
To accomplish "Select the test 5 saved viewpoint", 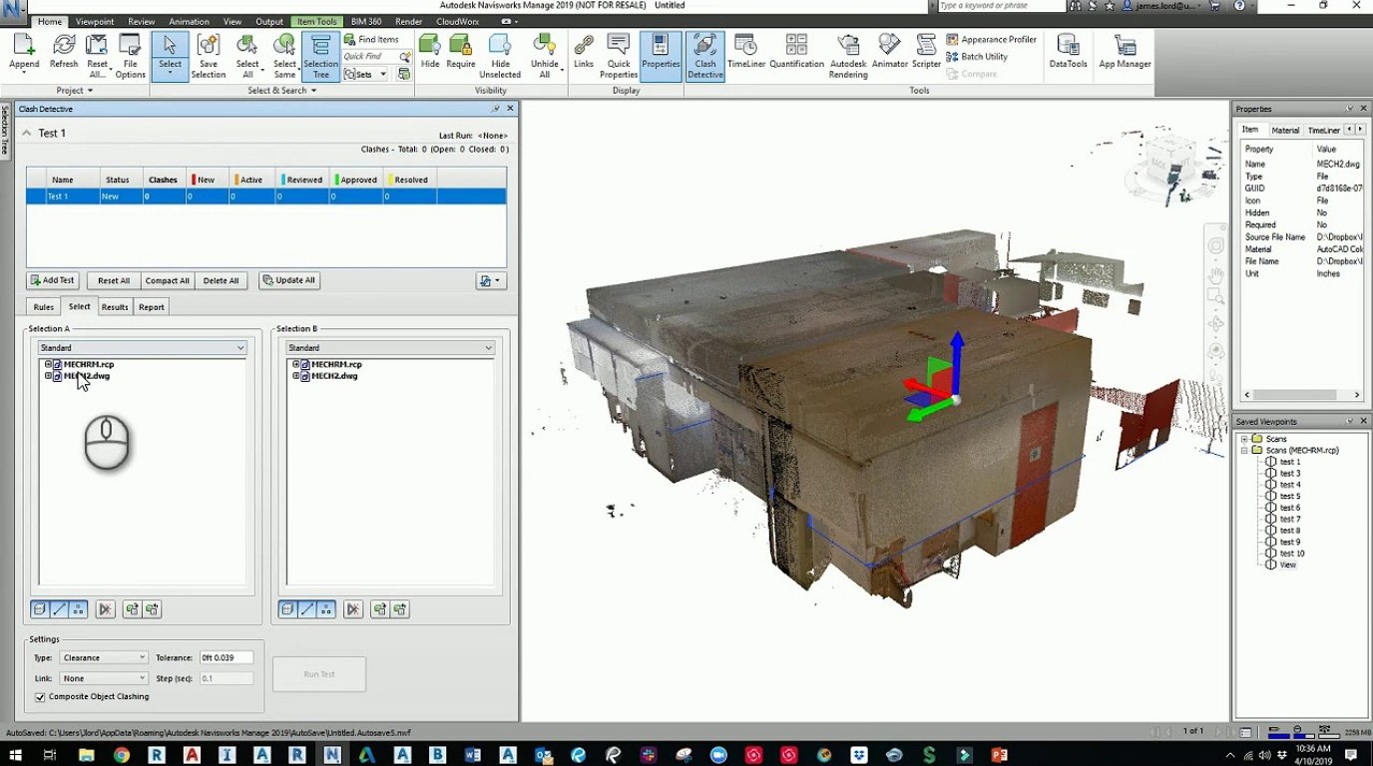I will (1290, 496).
